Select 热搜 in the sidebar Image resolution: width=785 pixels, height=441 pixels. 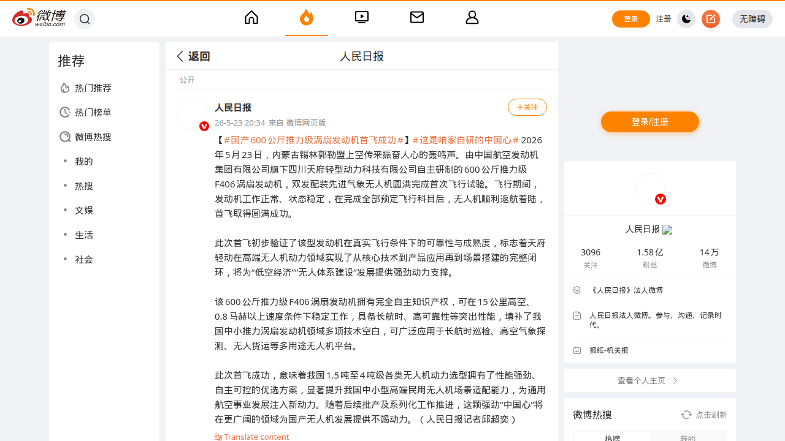pos(104,186)
